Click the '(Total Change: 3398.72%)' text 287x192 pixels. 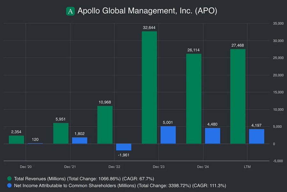[x=164, y=186]
